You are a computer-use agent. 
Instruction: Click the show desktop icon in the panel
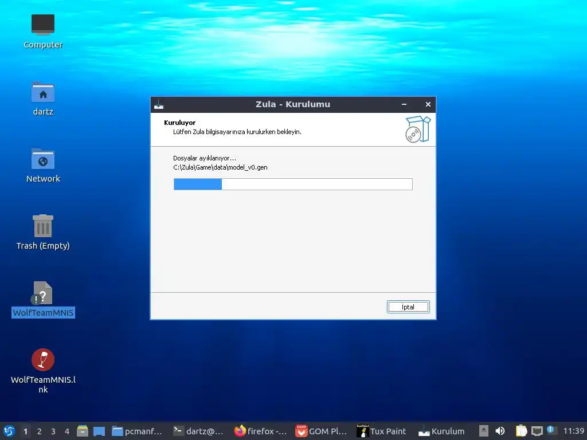(x=99, y=431)
